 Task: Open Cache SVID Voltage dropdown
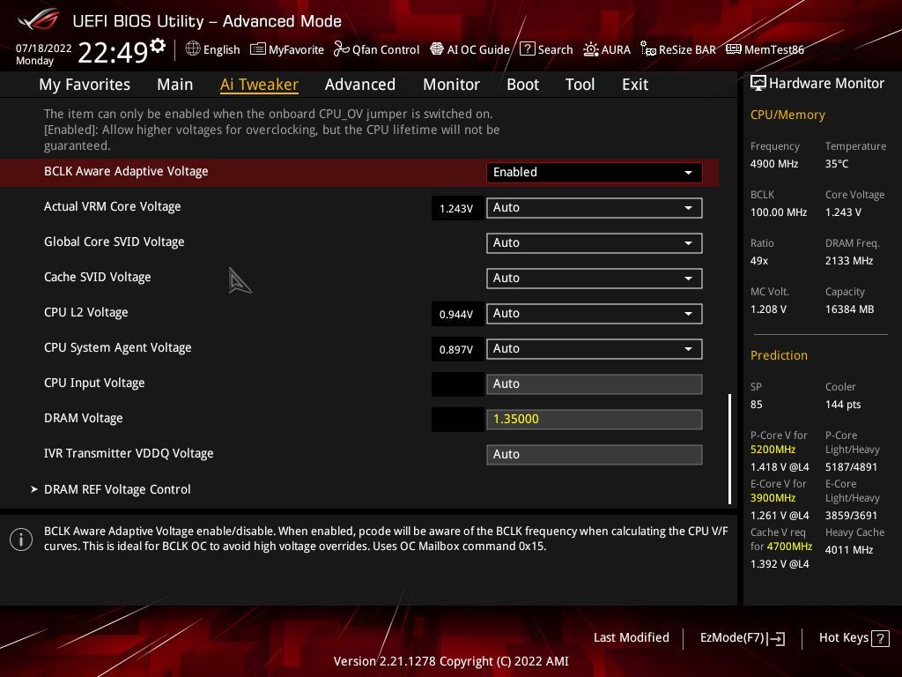(x=594, y=278)
